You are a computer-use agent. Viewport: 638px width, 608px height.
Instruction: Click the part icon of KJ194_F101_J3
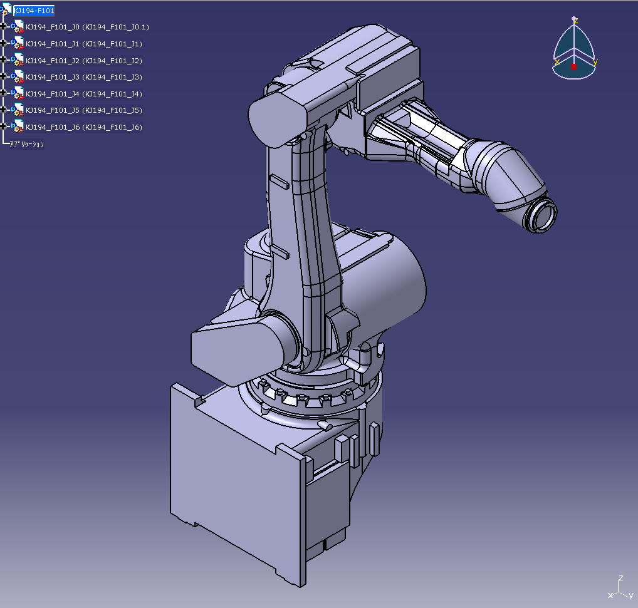(17, 76)
